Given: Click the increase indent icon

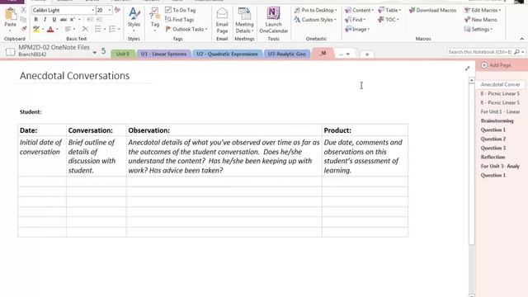Looking at the screenshot, I should (x=99, y=20).
